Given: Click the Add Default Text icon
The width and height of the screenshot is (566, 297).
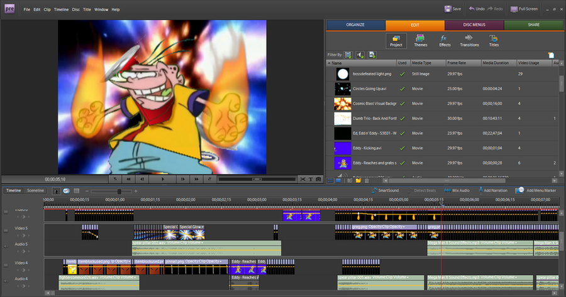Looking at the screenshot, I should pos(311,179).
